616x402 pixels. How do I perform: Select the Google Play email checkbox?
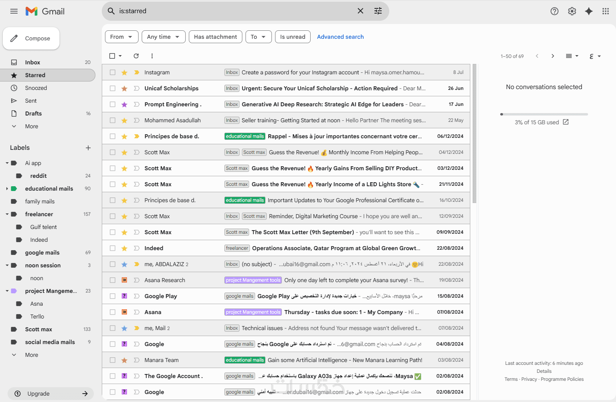[113, 296]
